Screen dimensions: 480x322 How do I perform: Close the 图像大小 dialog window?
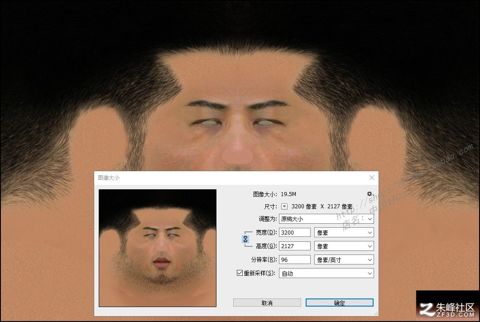372,178
